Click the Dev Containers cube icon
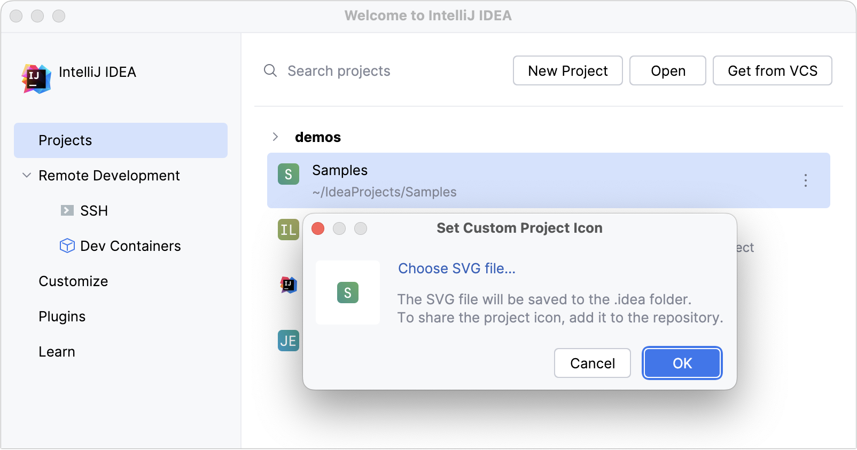Viewport: 857px width, 450px height. [67, 246]
